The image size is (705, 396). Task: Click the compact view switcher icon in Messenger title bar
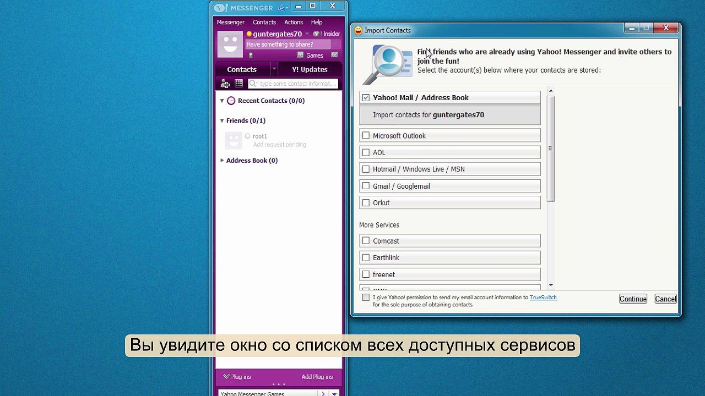283,8
